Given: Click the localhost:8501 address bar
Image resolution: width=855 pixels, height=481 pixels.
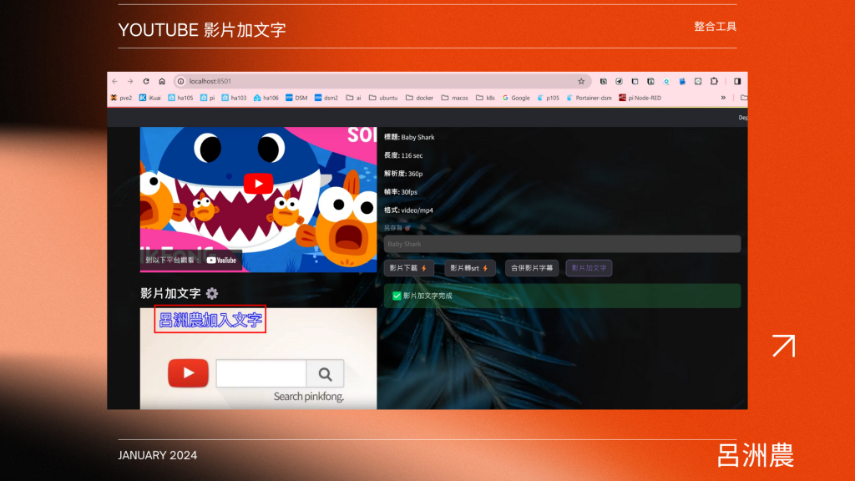Looking at the screenshot, I should [382, 81].
